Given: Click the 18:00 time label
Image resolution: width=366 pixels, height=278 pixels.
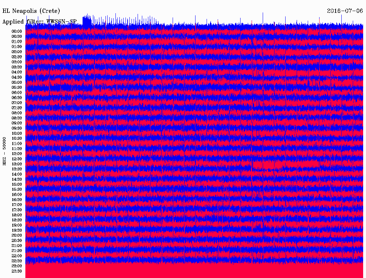Looking at the screenshot, I should pyautogui.click(x=17, y=215).
